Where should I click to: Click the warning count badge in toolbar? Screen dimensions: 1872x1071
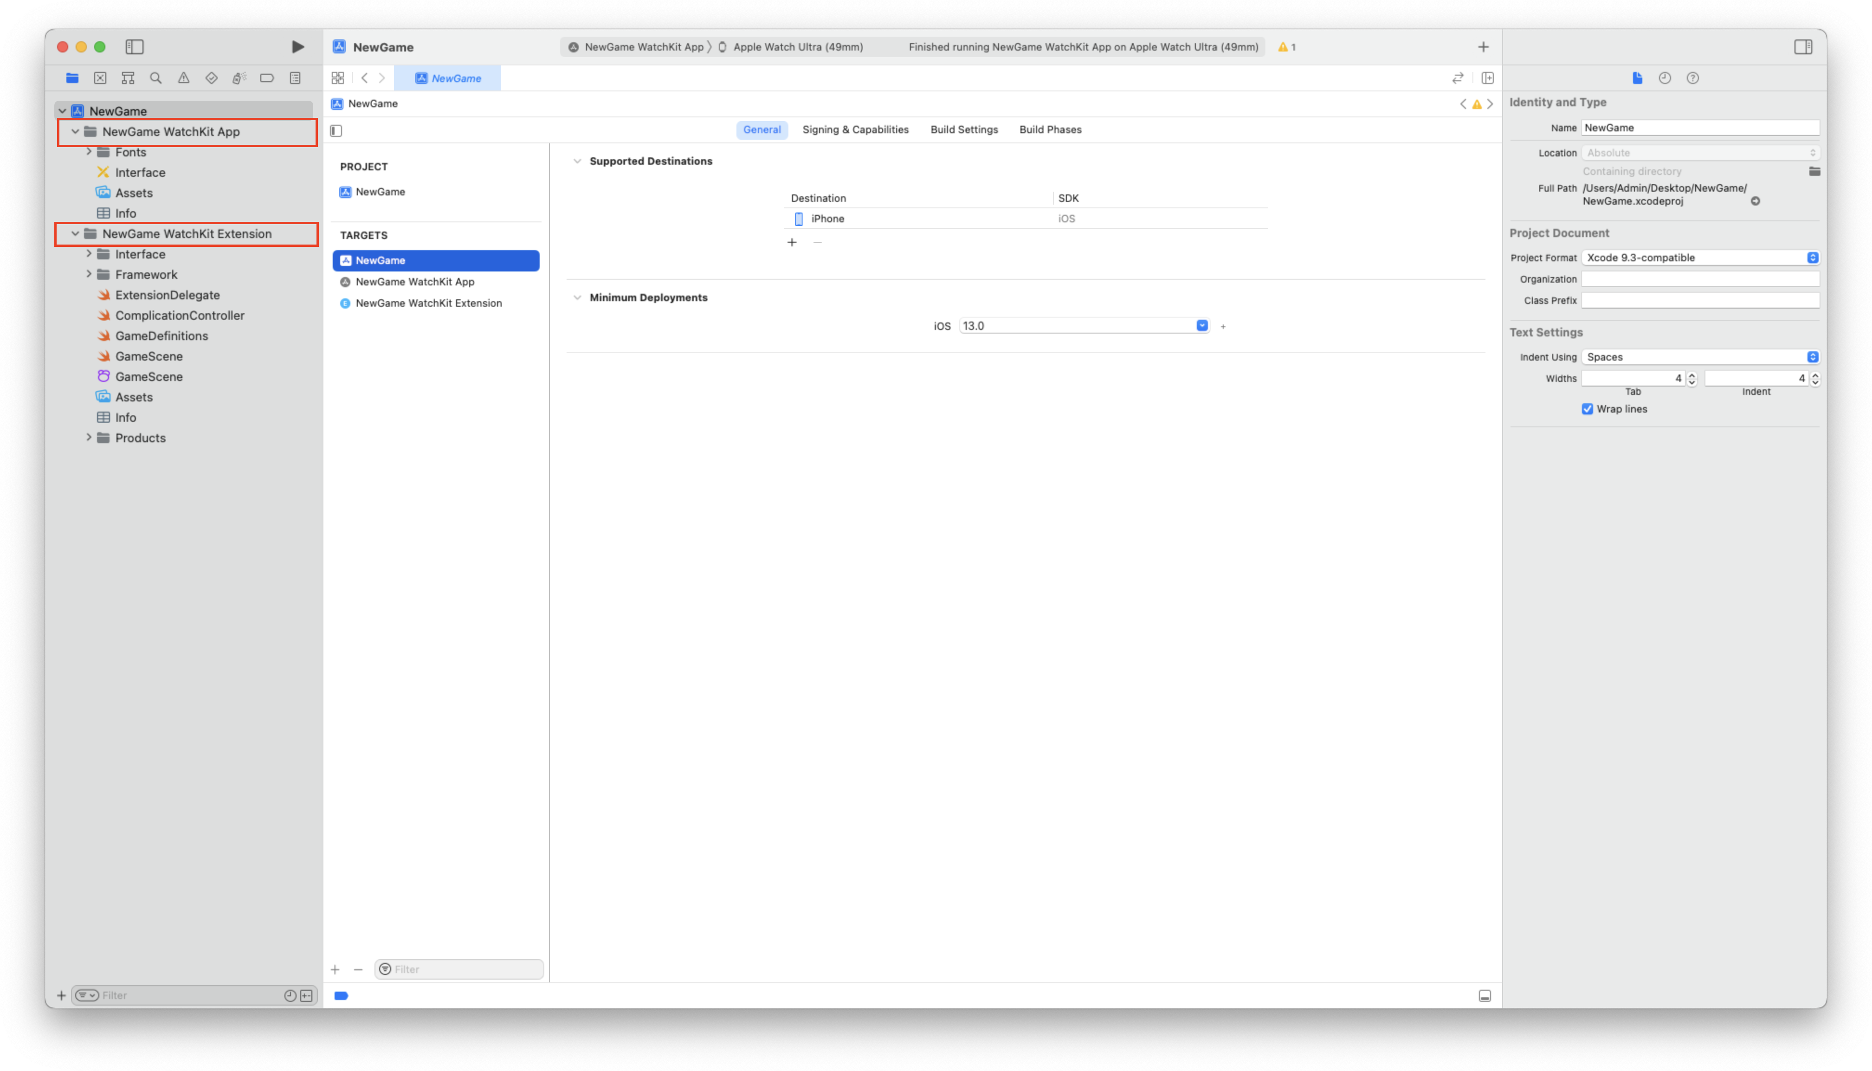(x=1287, y=47)
